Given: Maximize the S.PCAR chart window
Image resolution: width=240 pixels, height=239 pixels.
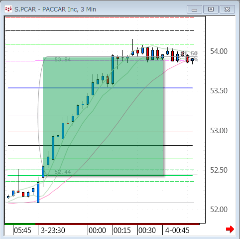Looking at the screenshot, I should point(211,9).
